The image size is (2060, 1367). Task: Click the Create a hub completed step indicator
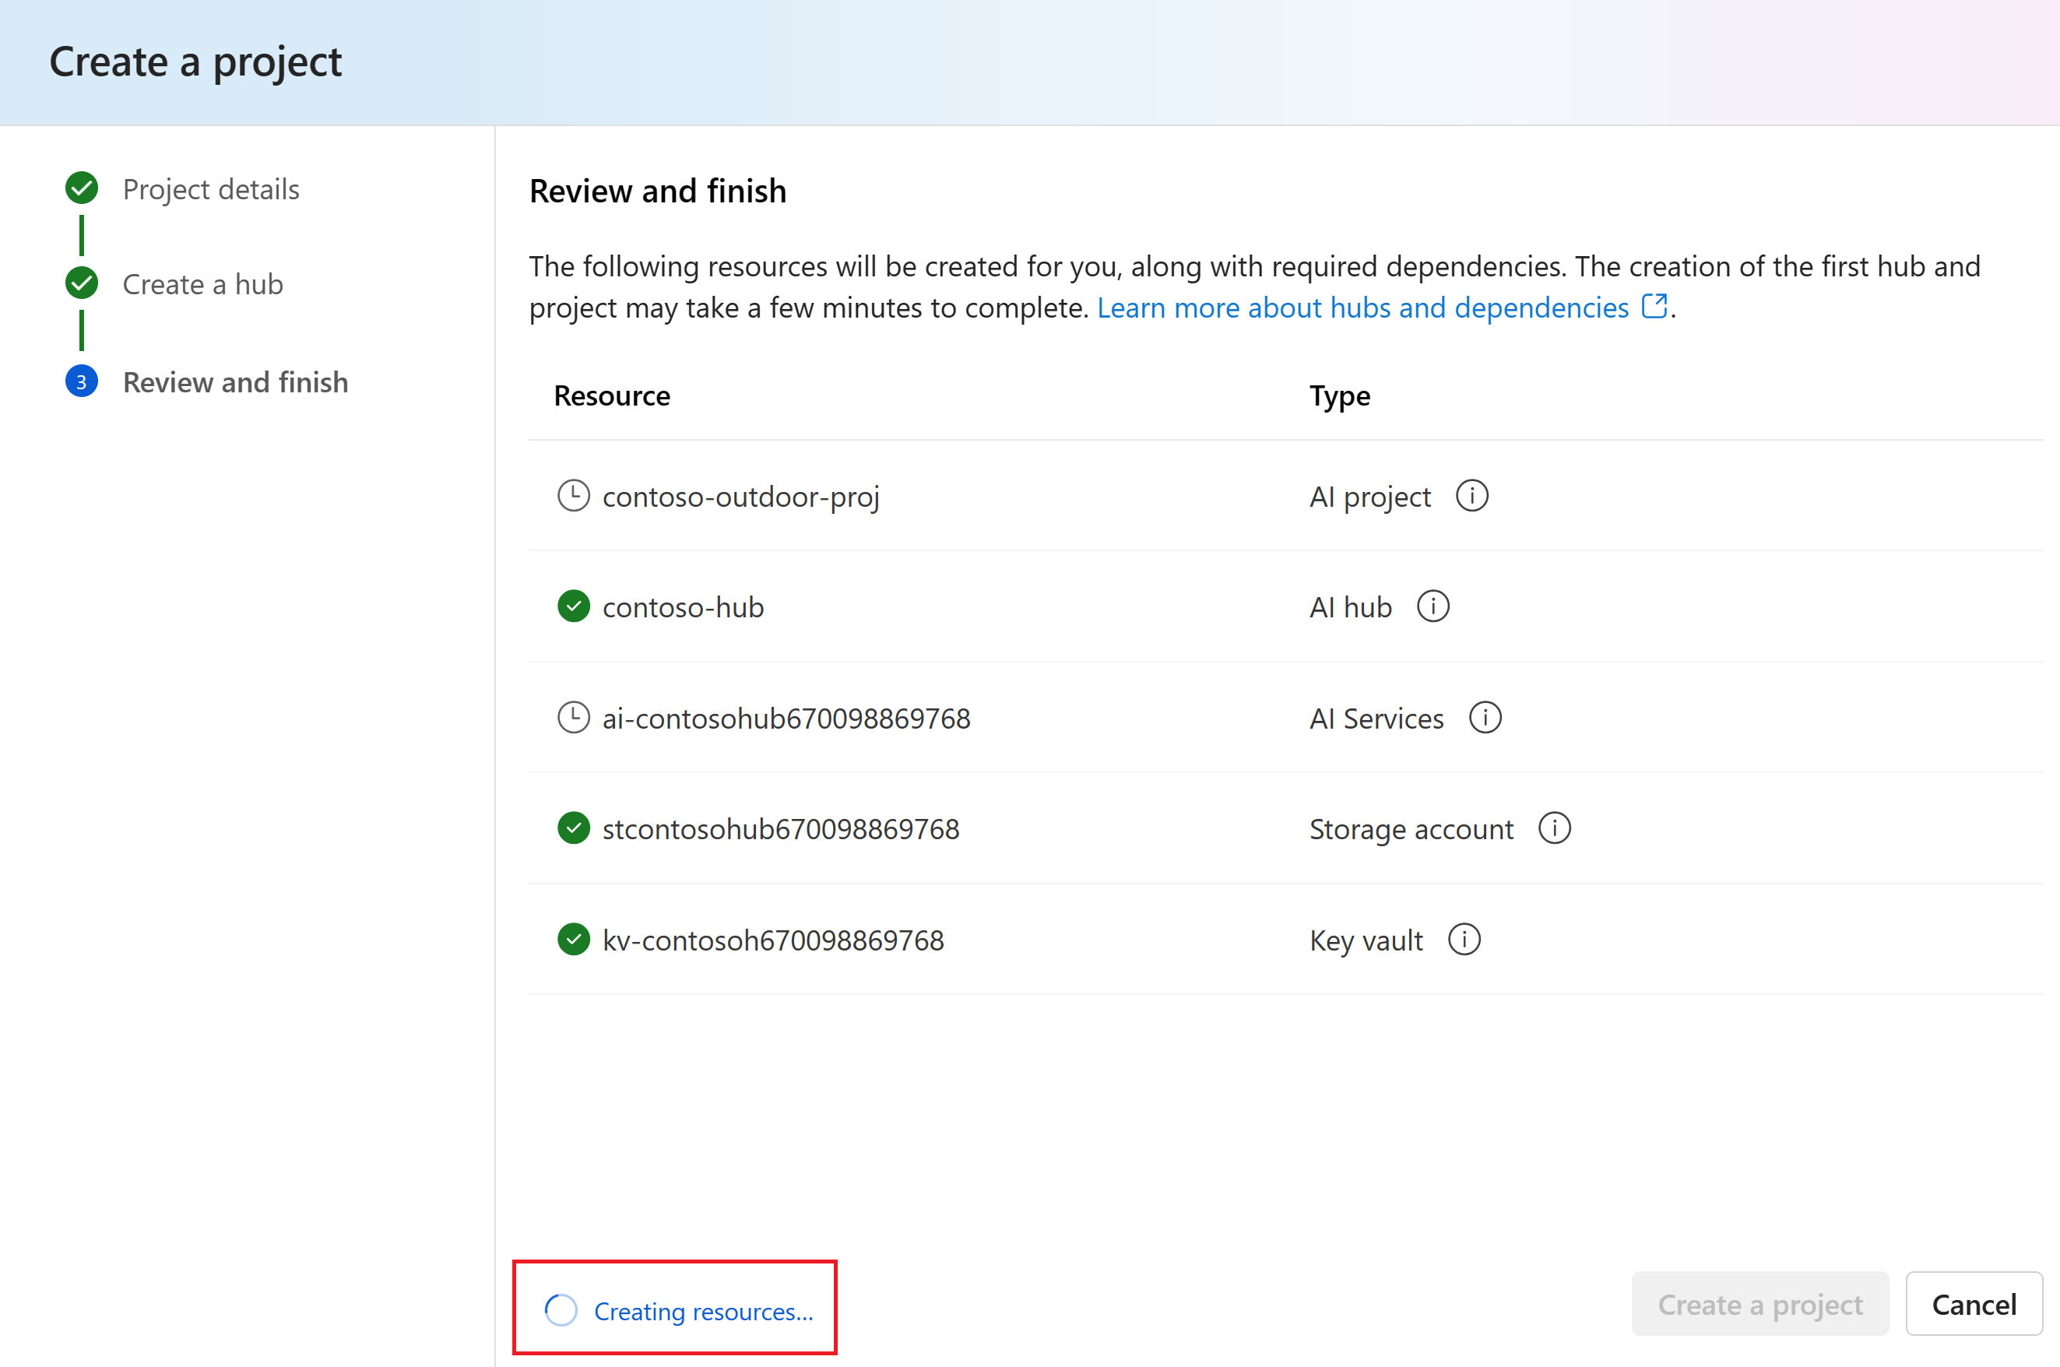click(x=83, y=283)
